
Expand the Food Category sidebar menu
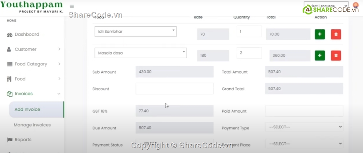(x=33, y=64)
